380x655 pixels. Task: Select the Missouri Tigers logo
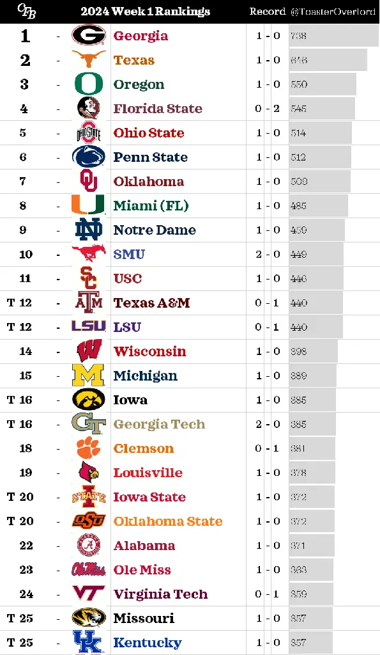[89, 618]
